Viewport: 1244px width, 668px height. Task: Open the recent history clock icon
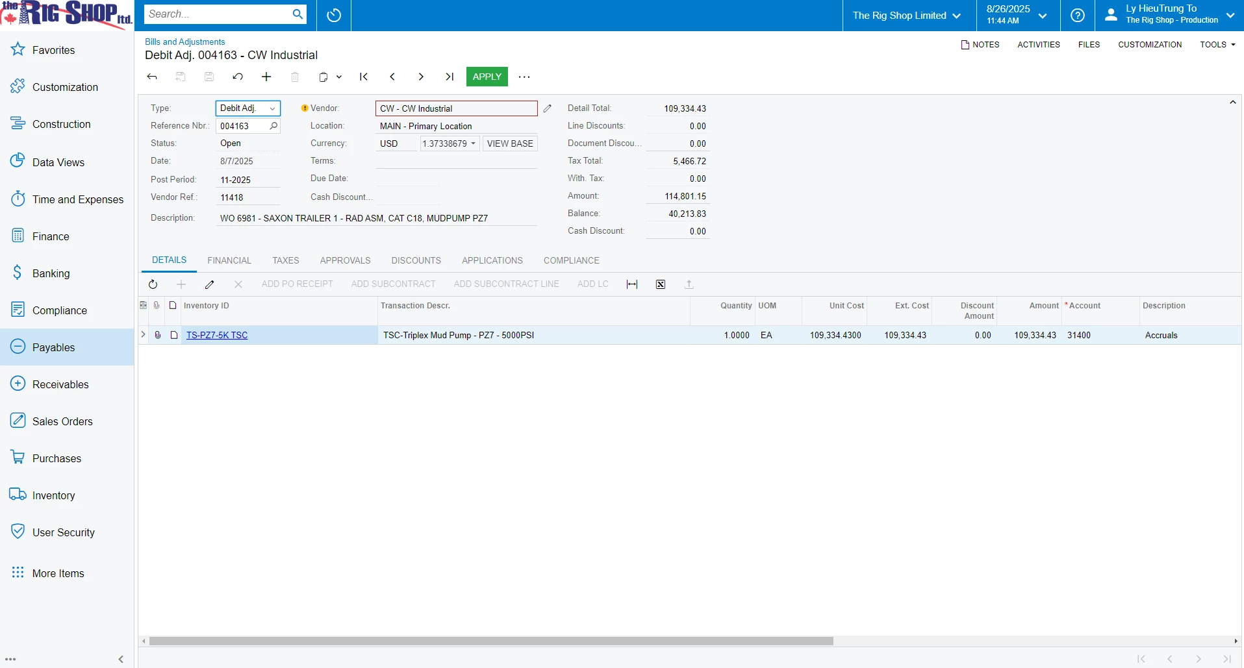coord(334,15)
